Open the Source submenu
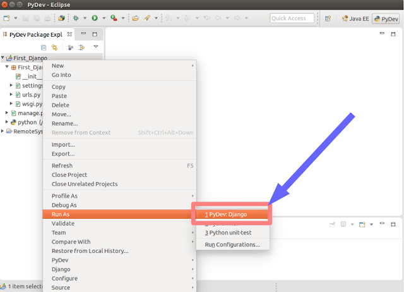This screenshot has width=404, height=292. click(119, 288)
